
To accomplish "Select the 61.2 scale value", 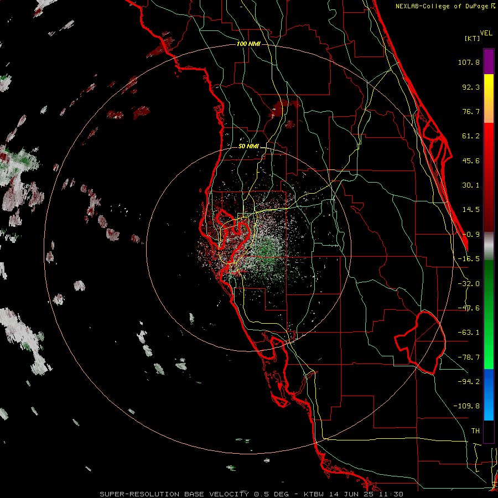I will [471, 136].
